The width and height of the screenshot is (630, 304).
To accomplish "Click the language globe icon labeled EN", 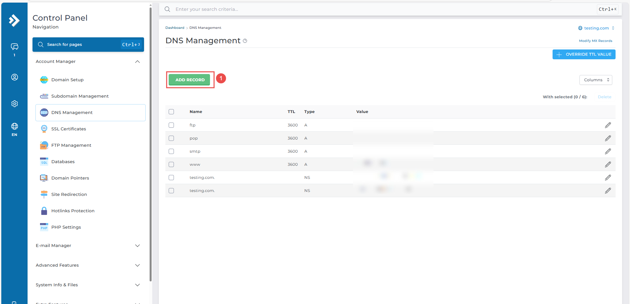I will (x=14, y=126).
